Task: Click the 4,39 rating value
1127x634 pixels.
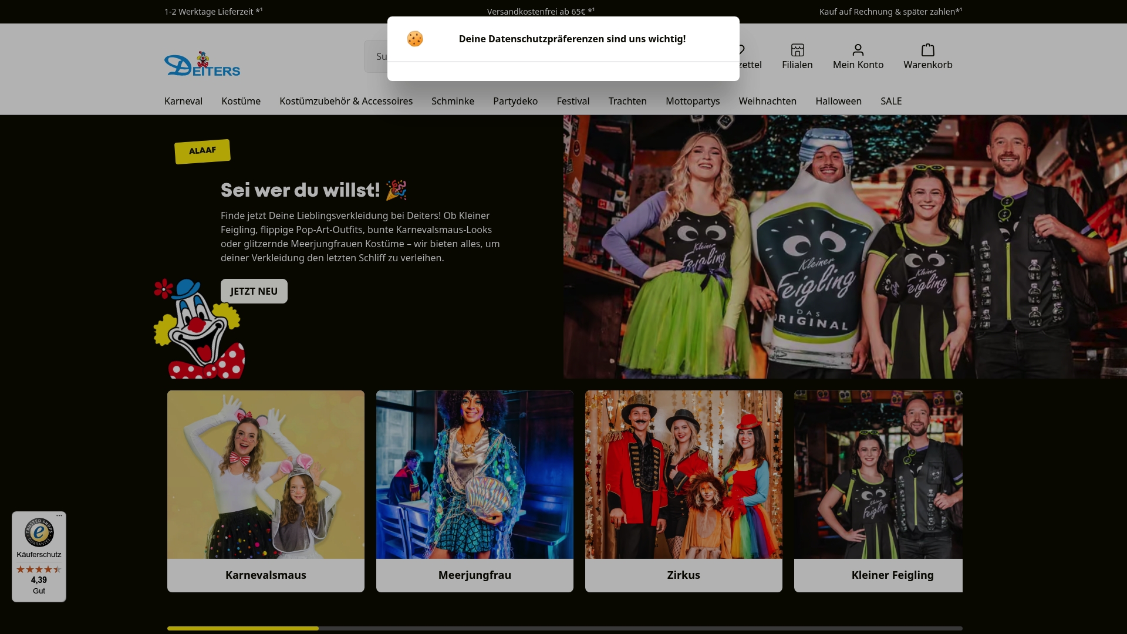Action: pos(39,580)
